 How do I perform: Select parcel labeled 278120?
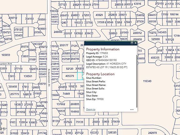18,29
